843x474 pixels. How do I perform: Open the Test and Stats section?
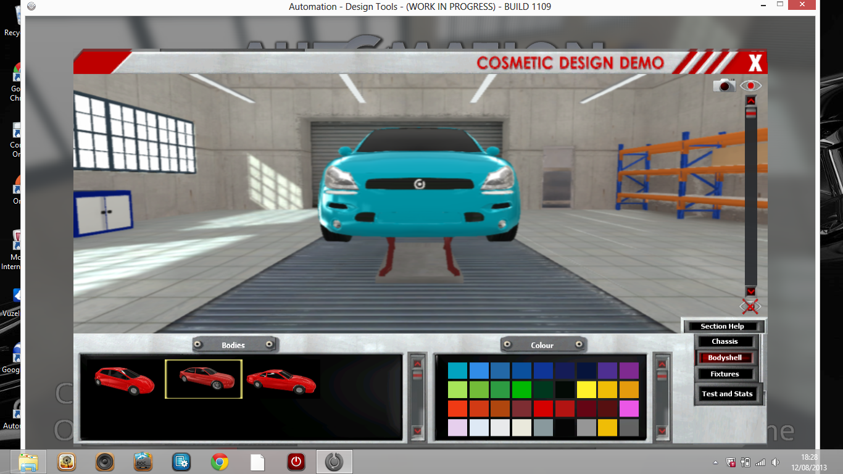coord(728,394)
